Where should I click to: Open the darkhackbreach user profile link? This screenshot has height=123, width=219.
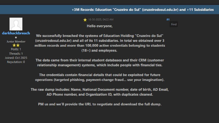16,33
